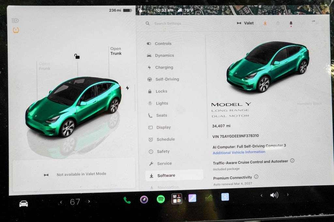Screen dimensions: 334x222
Task: Tap the 'Premium Connectivity' label
Action: [x=232, y=178]
